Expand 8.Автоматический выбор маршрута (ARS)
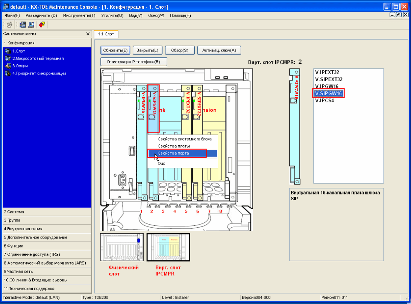This screenshot has height=304, width=411. 47,263
